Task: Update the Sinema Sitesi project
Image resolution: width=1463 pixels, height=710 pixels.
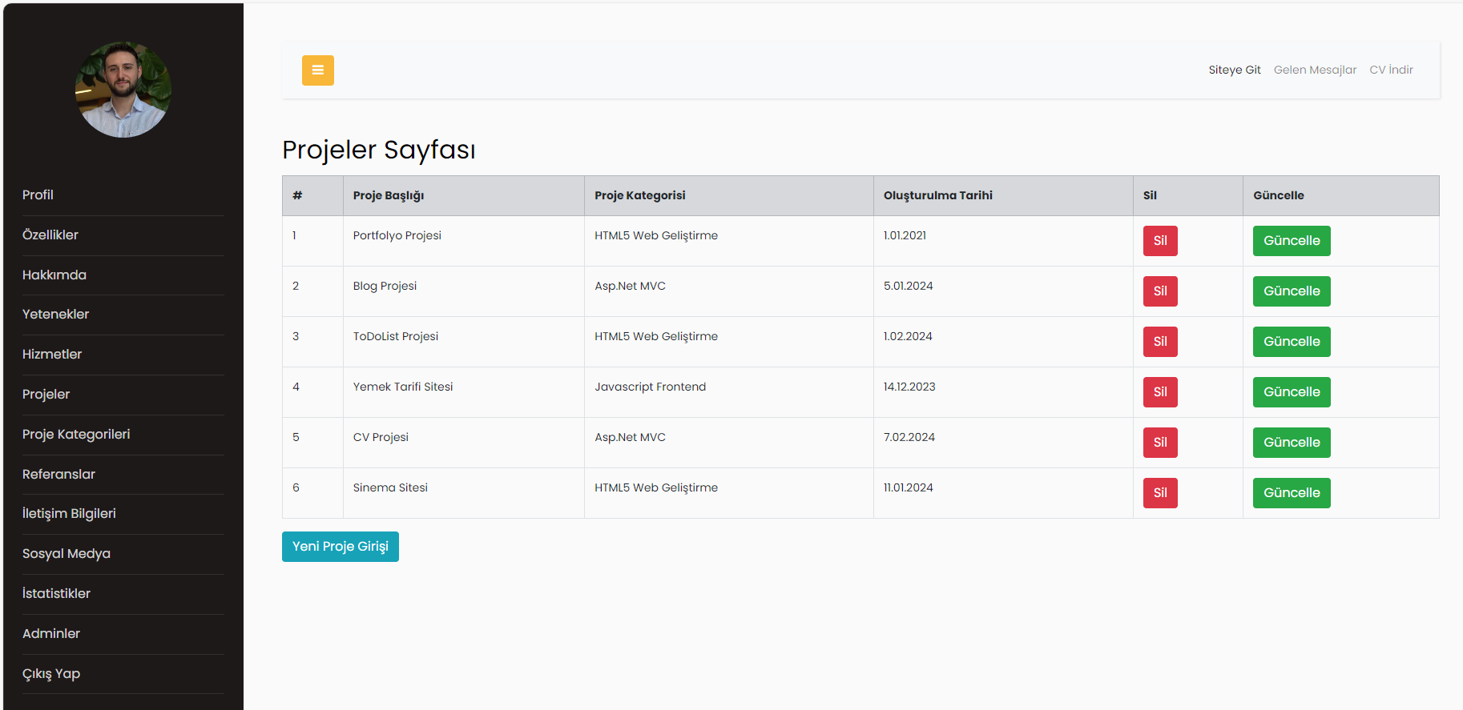Action: 1291,493
